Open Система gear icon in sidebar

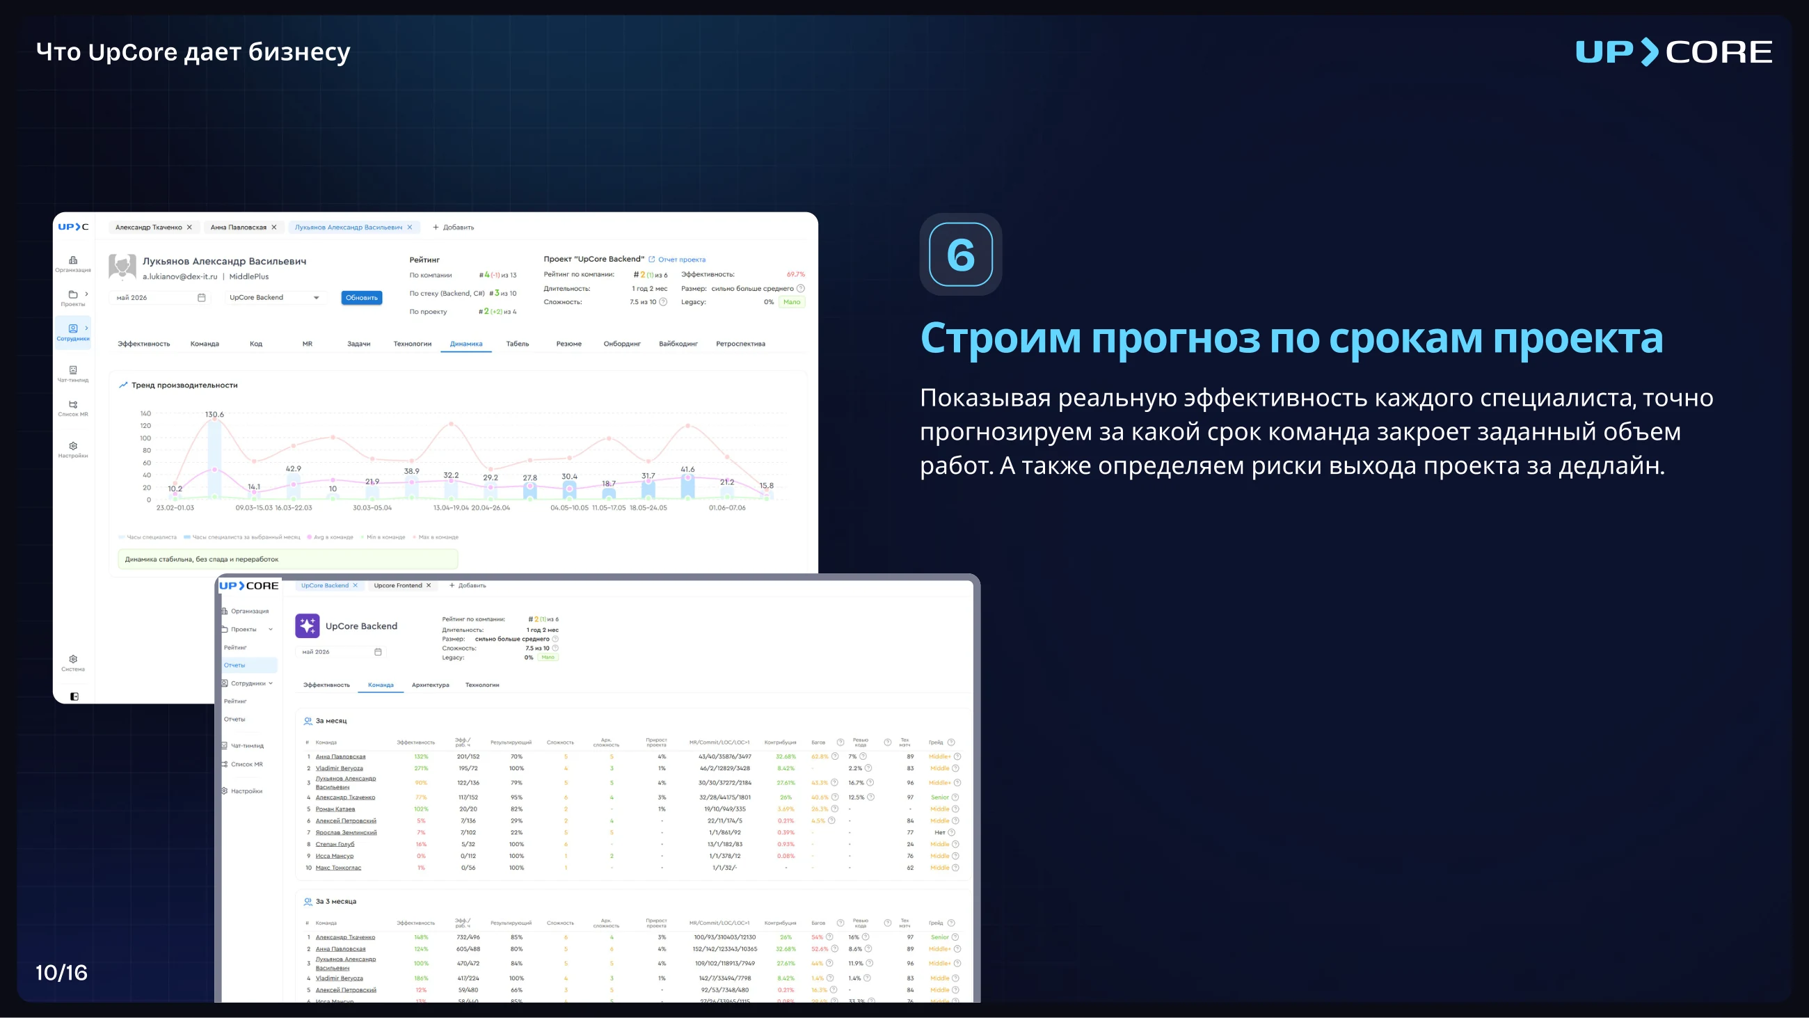(x=73, y=659)
